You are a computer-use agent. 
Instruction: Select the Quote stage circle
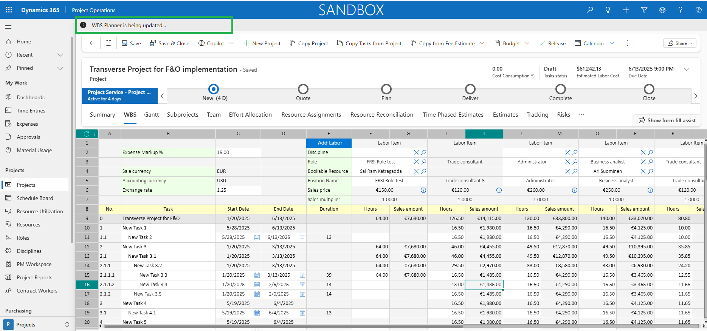point(303,89)
